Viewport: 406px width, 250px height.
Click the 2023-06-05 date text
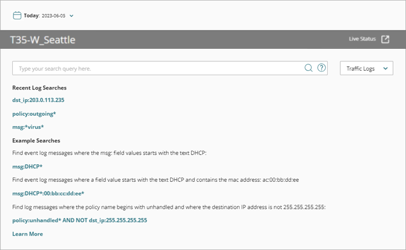[x=54, y=16]
